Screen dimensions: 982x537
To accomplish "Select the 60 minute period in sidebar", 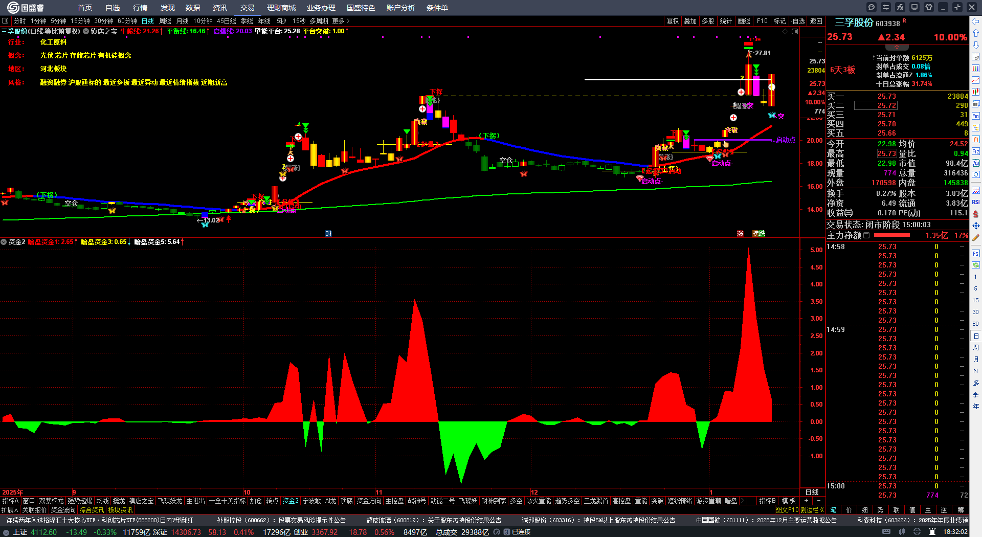I will 976,324.
